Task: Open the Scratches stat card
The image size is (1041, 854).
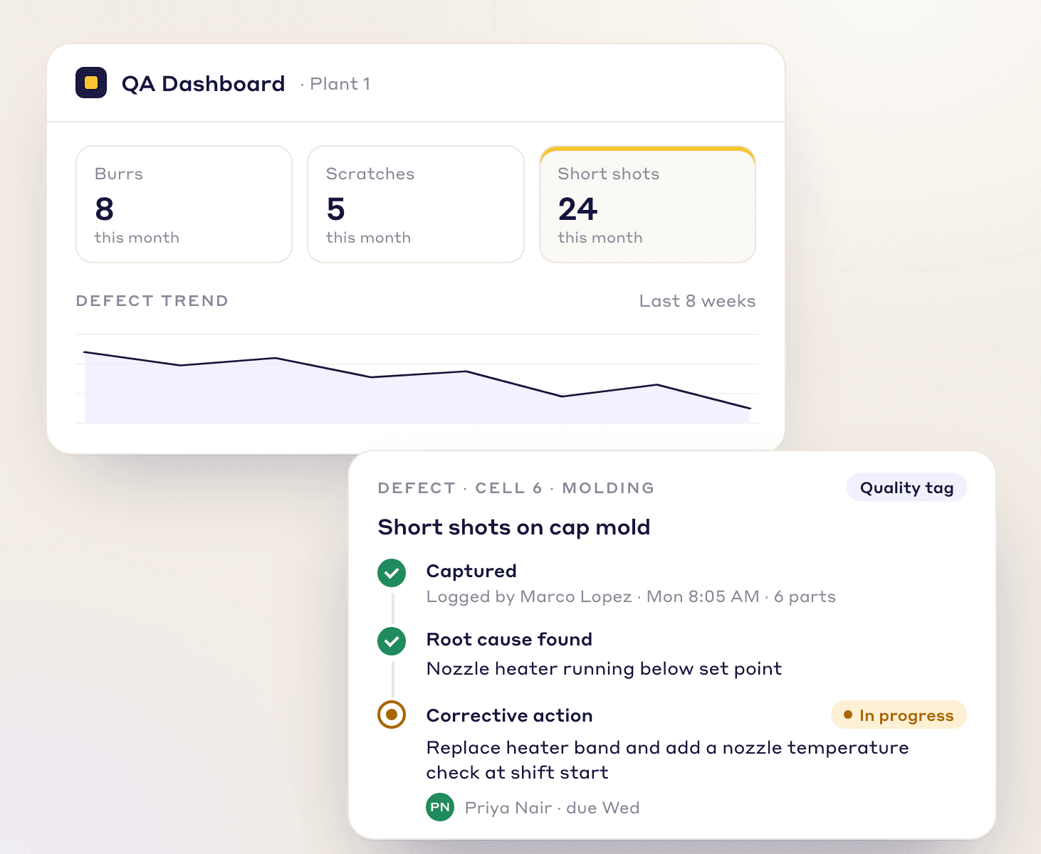Action: (416, 204)
